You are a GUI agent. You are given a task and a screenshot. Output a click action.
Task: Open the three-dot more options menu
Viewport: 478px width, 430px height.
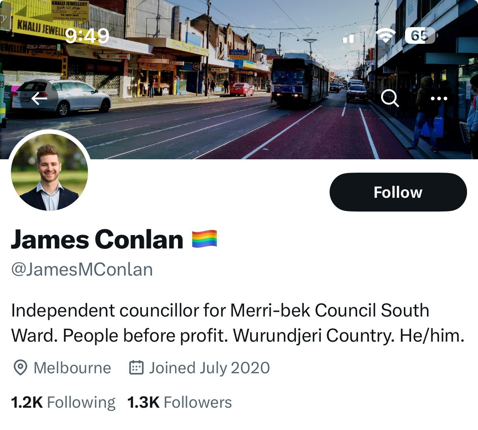point(439,98)
